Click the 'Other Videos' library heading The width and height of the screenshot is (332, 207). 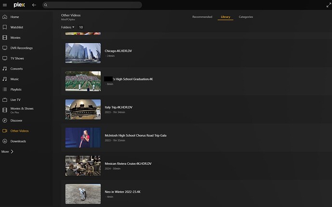coord(71,15)
